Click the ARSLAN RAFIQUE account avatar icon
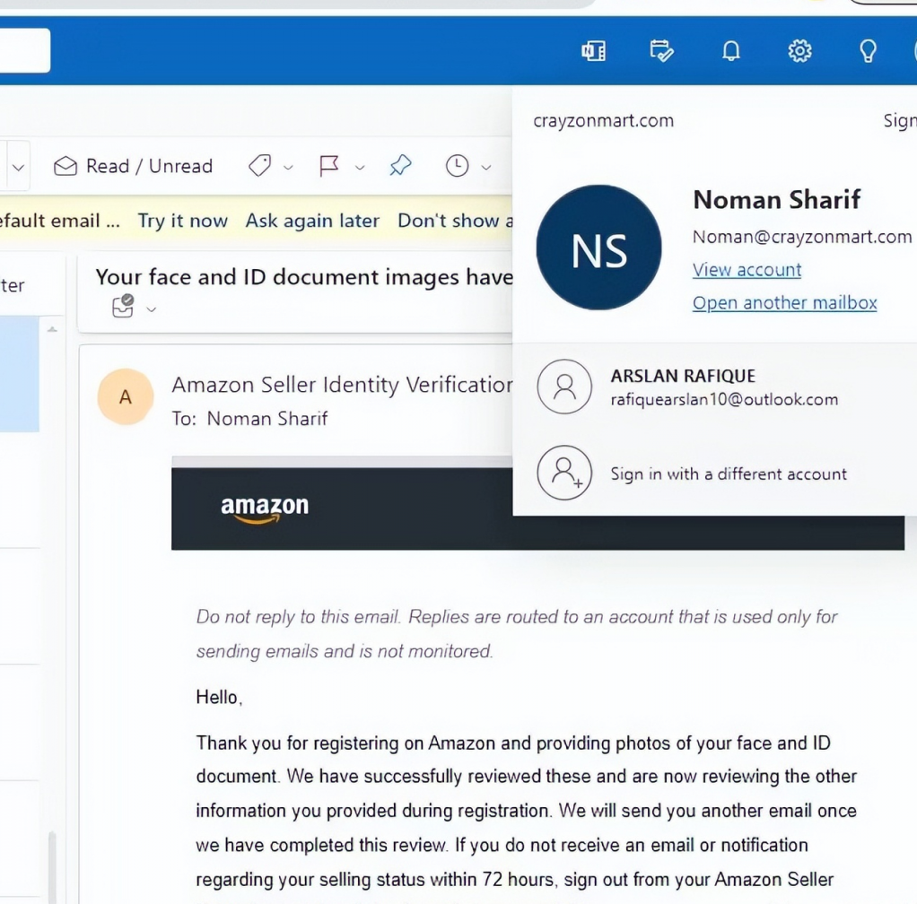Viewport: 917px width, 904px height. coord(564,387)
